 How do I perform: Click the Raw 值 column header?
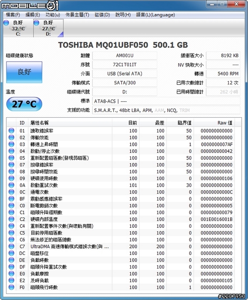215,123
